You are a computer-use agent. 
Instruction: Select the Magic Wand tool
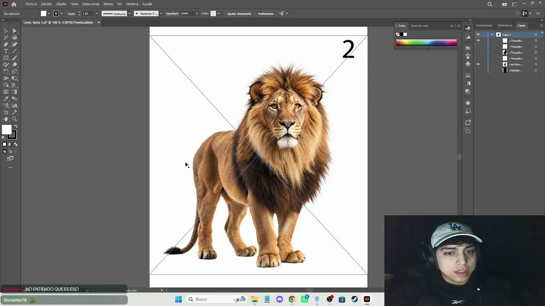point(6,37)
